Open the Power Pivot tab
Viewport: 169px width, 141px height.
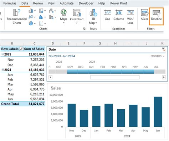point(119,3)
